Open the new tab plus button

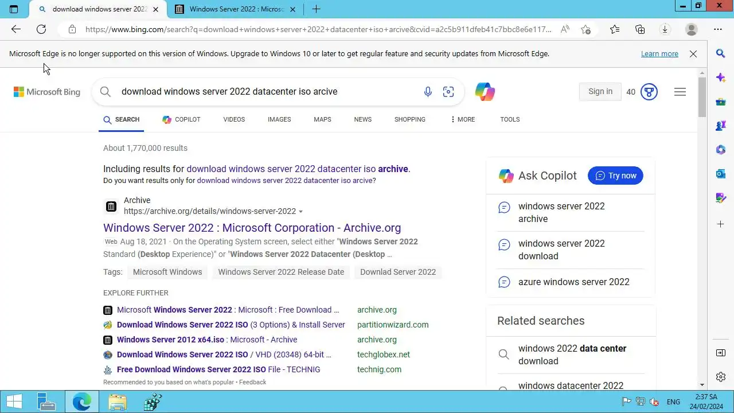click(316, 9)
